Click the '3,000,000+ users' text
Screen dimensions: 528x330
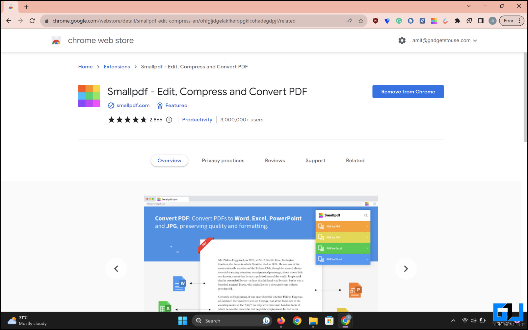(x=242, y=120)
